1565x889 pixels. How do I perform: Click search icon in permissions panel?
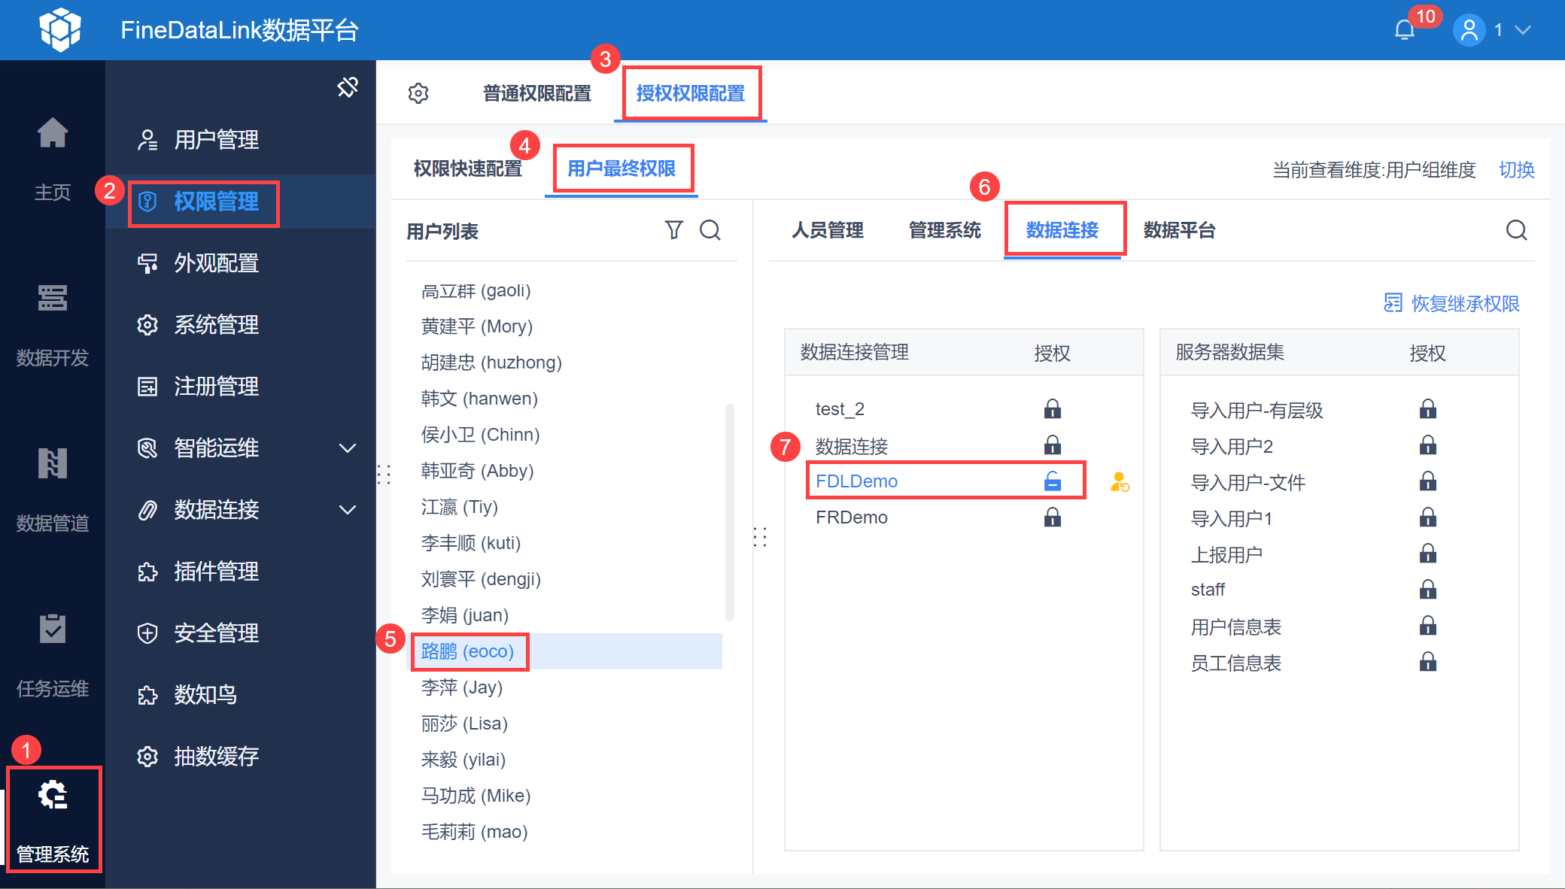tap(1516, 230)
